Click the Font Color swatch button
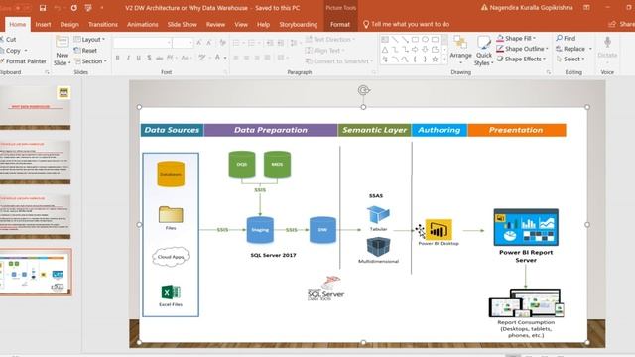 [217, 58]
